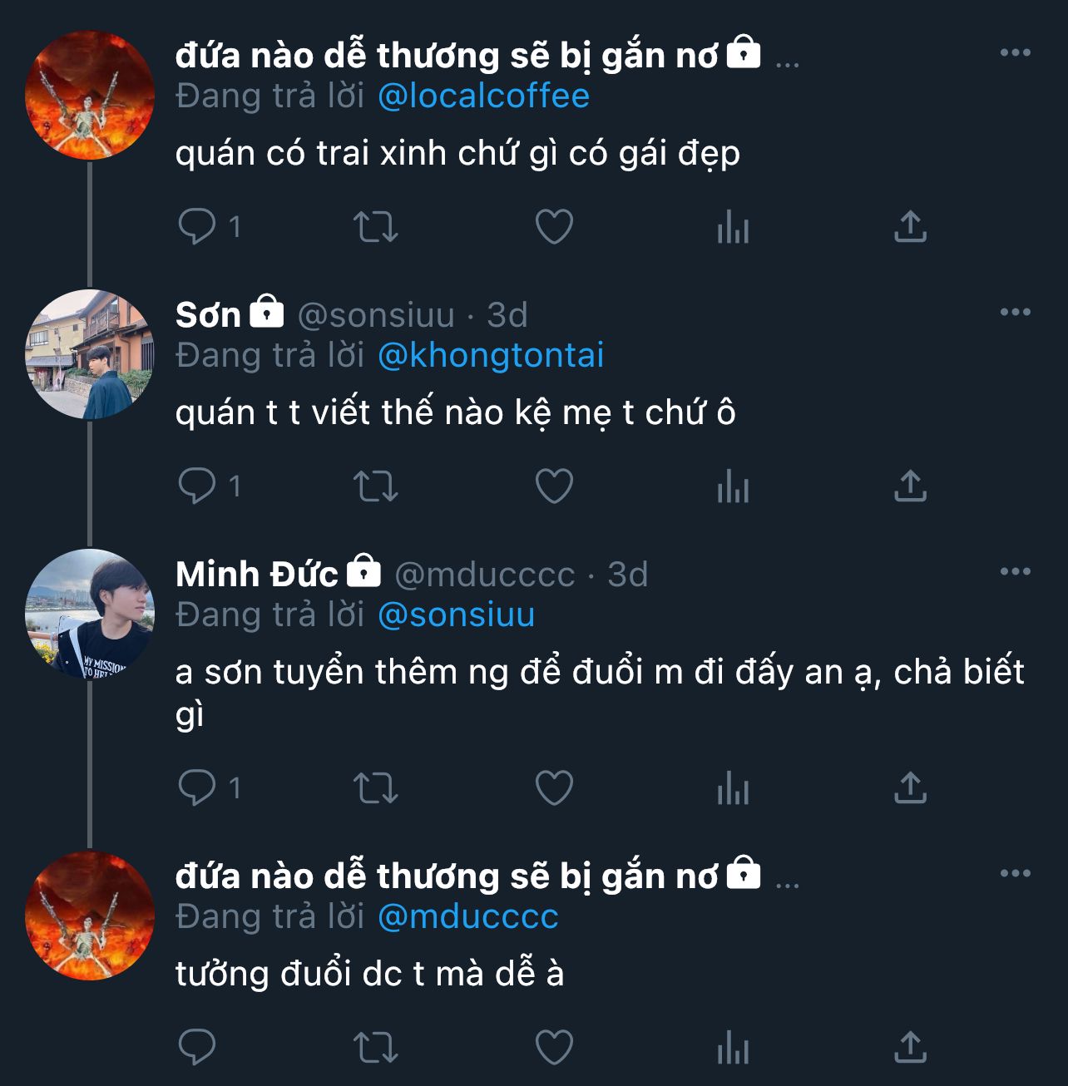Open more options menu on Sơn's tweet
The width and height of the screenshot is (1068, 1086).
pyautogui.click(x=1015, y=313)
